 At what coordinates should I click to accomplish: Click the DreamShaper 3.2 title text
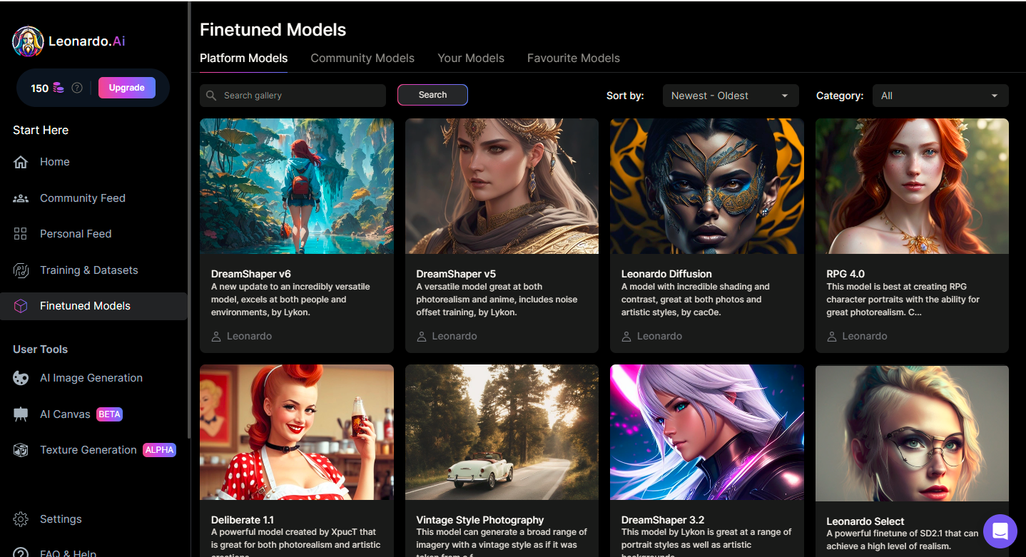pyautogui.click(x=663, y=520)
